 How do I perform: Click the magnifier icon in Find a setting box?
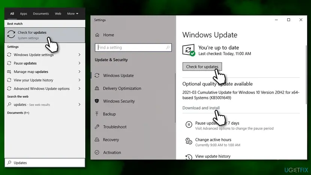168,47
